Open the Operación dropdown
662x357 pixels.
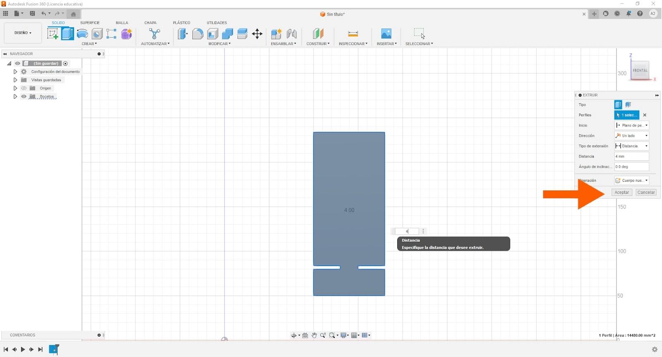[x=632, y=181]
